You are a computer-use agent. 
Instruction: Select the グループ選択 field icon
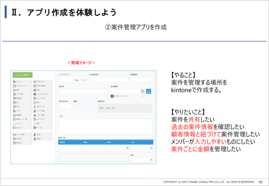(x=35, y=115)
